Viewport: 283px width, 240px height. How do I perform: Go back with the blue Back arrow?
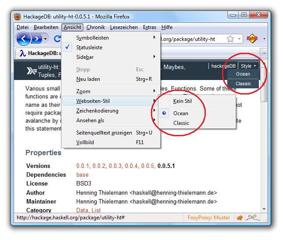pyautogui.click(x=23, y=39)
